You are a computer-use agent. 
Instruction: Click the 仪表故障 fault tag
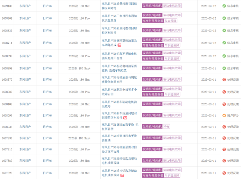(x=171, y=21)
